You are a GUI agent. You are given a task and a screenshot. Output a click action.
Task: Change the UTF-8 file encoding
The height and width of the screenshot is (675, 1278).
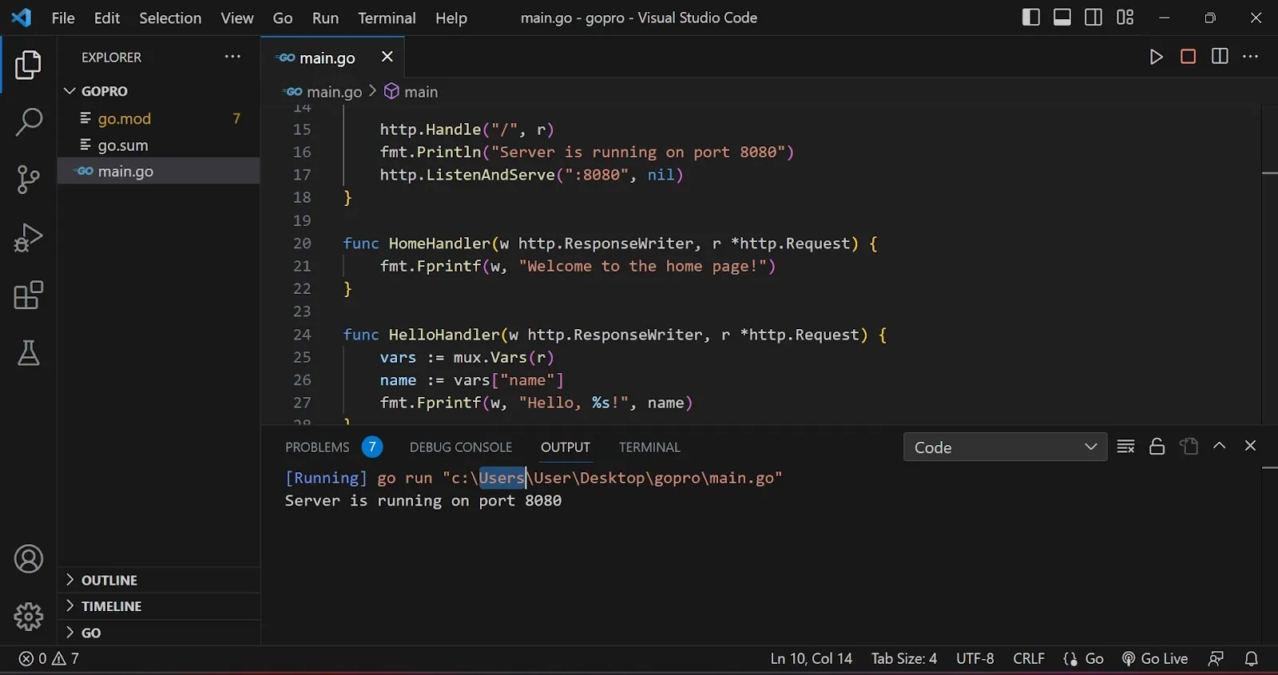click(974, 659)
